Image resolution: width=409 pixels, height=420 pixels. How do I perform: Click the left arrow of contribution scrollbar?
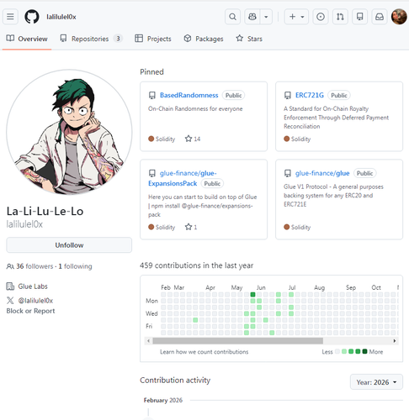[148, 341]
